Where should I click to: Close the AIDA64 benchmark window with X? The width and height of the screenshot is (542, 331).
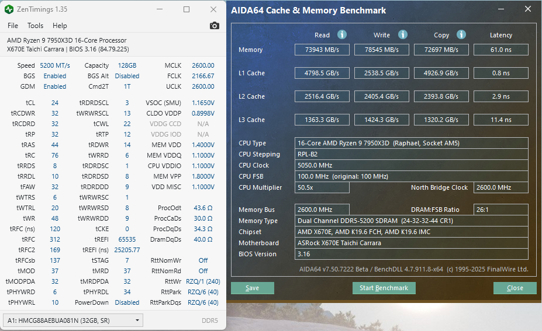[x=528, y=9]
